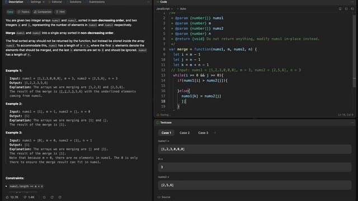Image resolution: width=358 pixels, height=201 pixels.
Task: Click the share icon
Action: coord(52,197)
